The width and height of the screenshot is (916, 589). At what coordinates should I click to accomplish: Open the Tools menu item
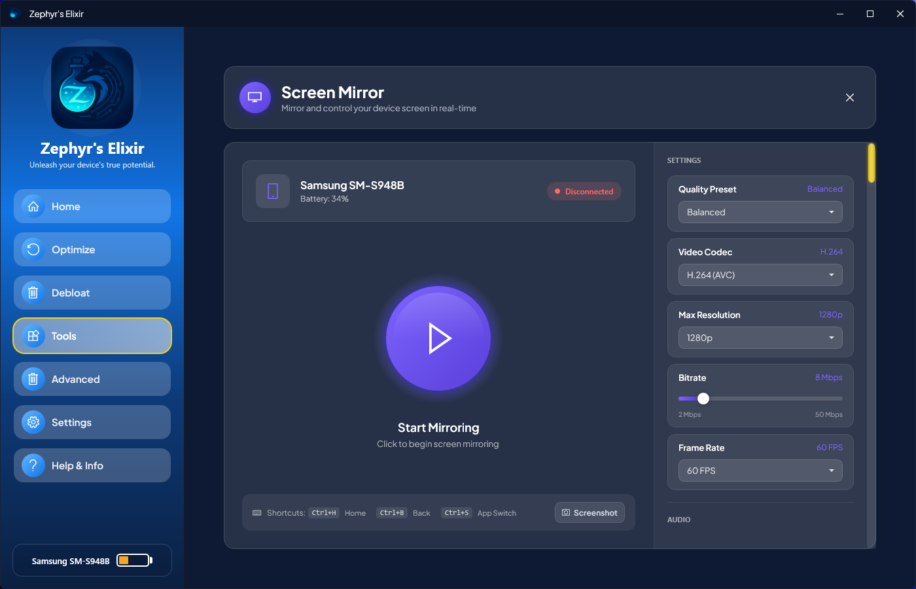(92, 336)
